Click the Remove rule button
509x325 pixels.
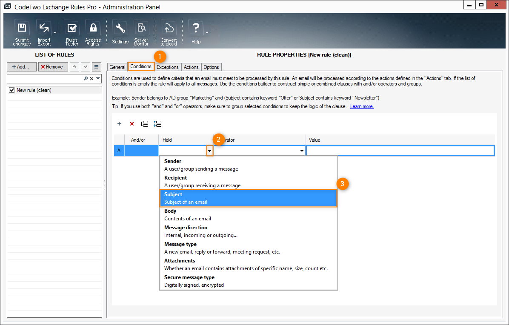(x=53, y=66)
